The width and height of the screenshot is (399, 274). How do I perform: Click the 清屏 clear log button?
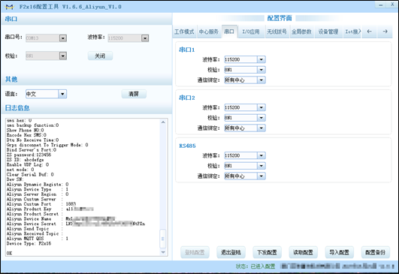pos(134,94)
